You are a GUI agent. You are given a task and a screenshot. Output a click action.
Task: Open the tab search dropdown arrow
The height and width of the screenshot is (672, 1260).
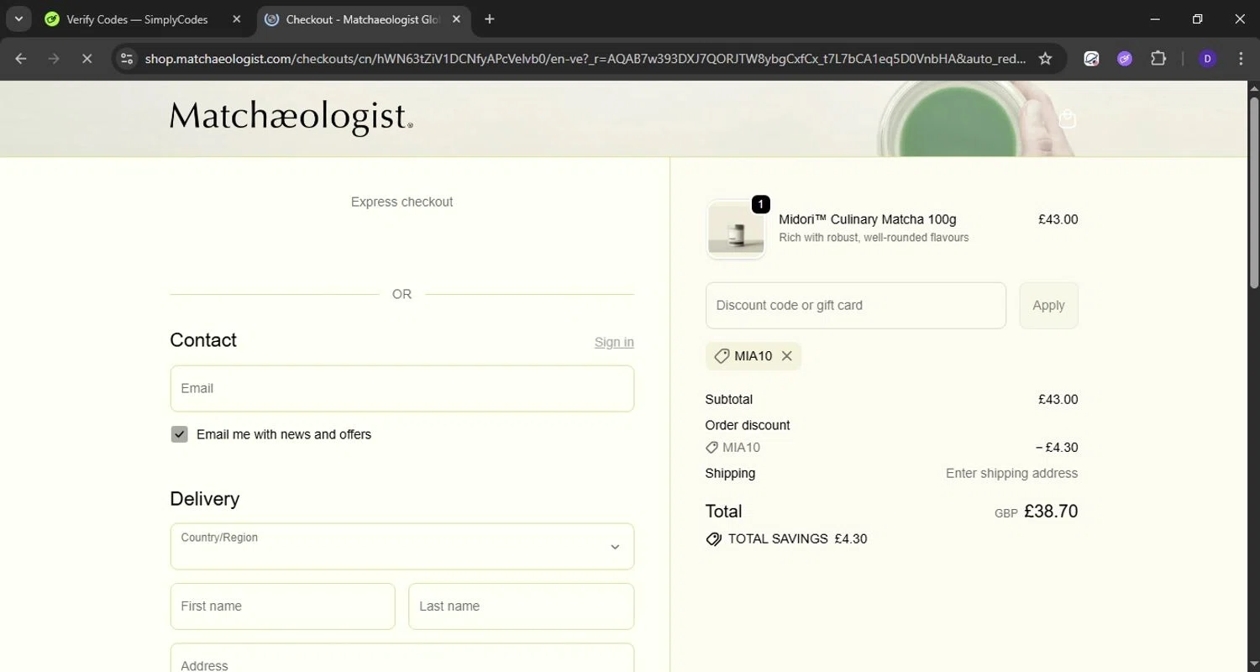coord(18,18)
